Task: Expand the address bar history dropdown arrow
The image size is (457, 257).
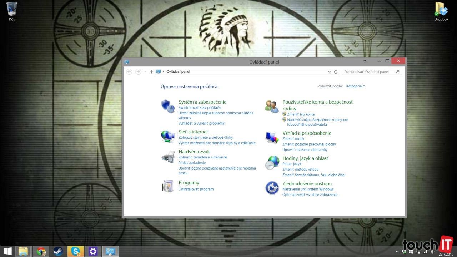Action: [329, 72]
